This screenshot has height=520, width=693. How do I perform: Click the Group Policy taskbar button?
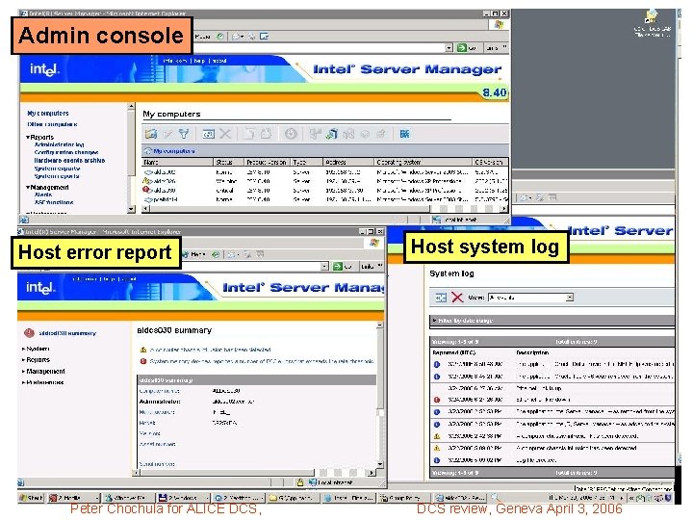[401, 498]
